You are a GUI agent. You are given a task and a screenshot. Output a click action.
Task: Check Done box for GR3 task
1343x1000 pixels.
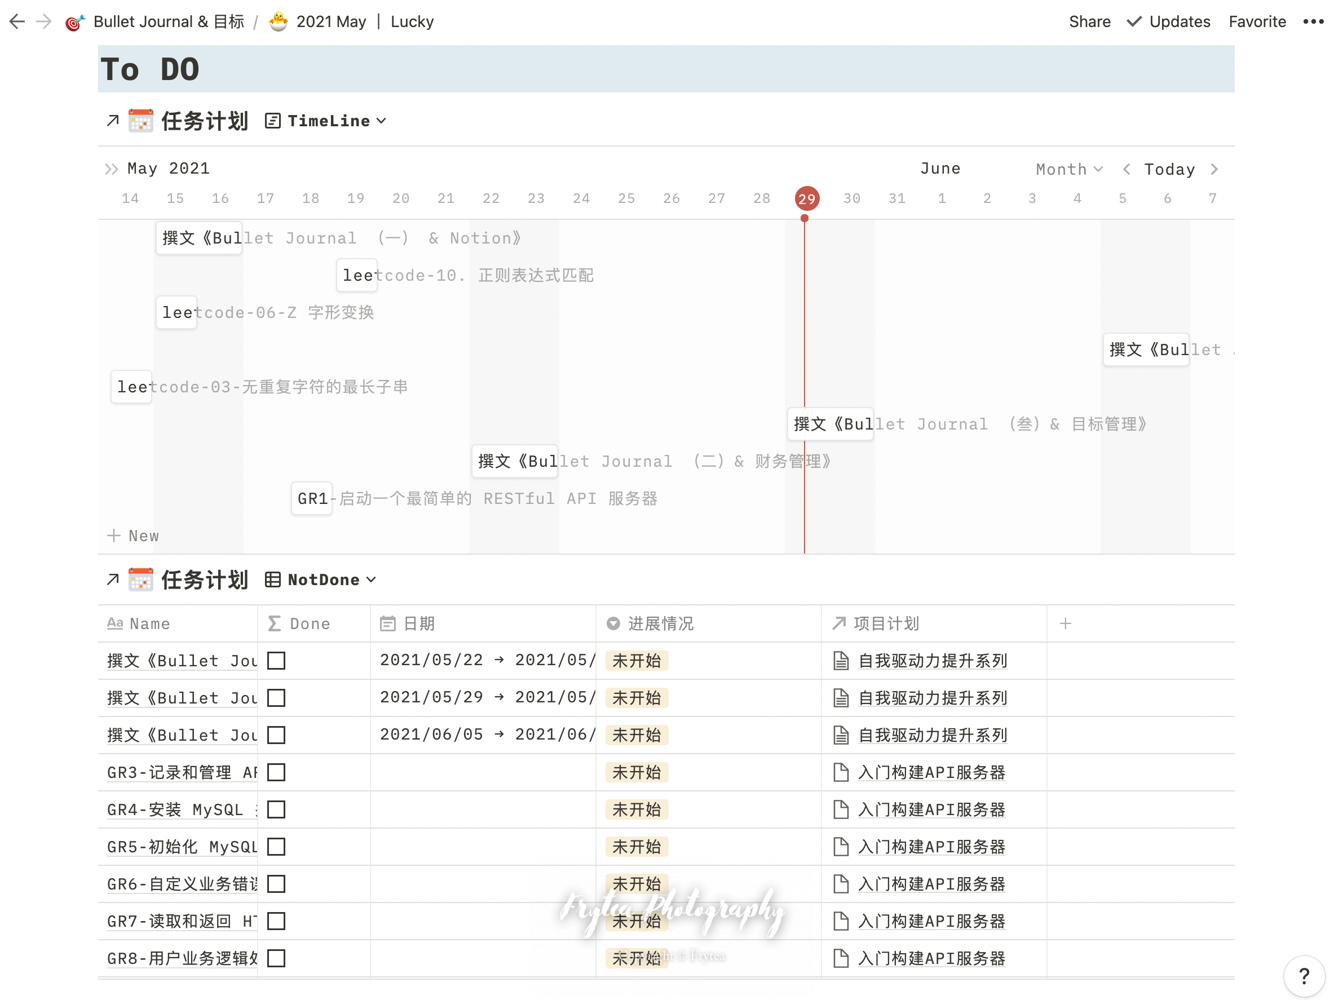point(276,772)
